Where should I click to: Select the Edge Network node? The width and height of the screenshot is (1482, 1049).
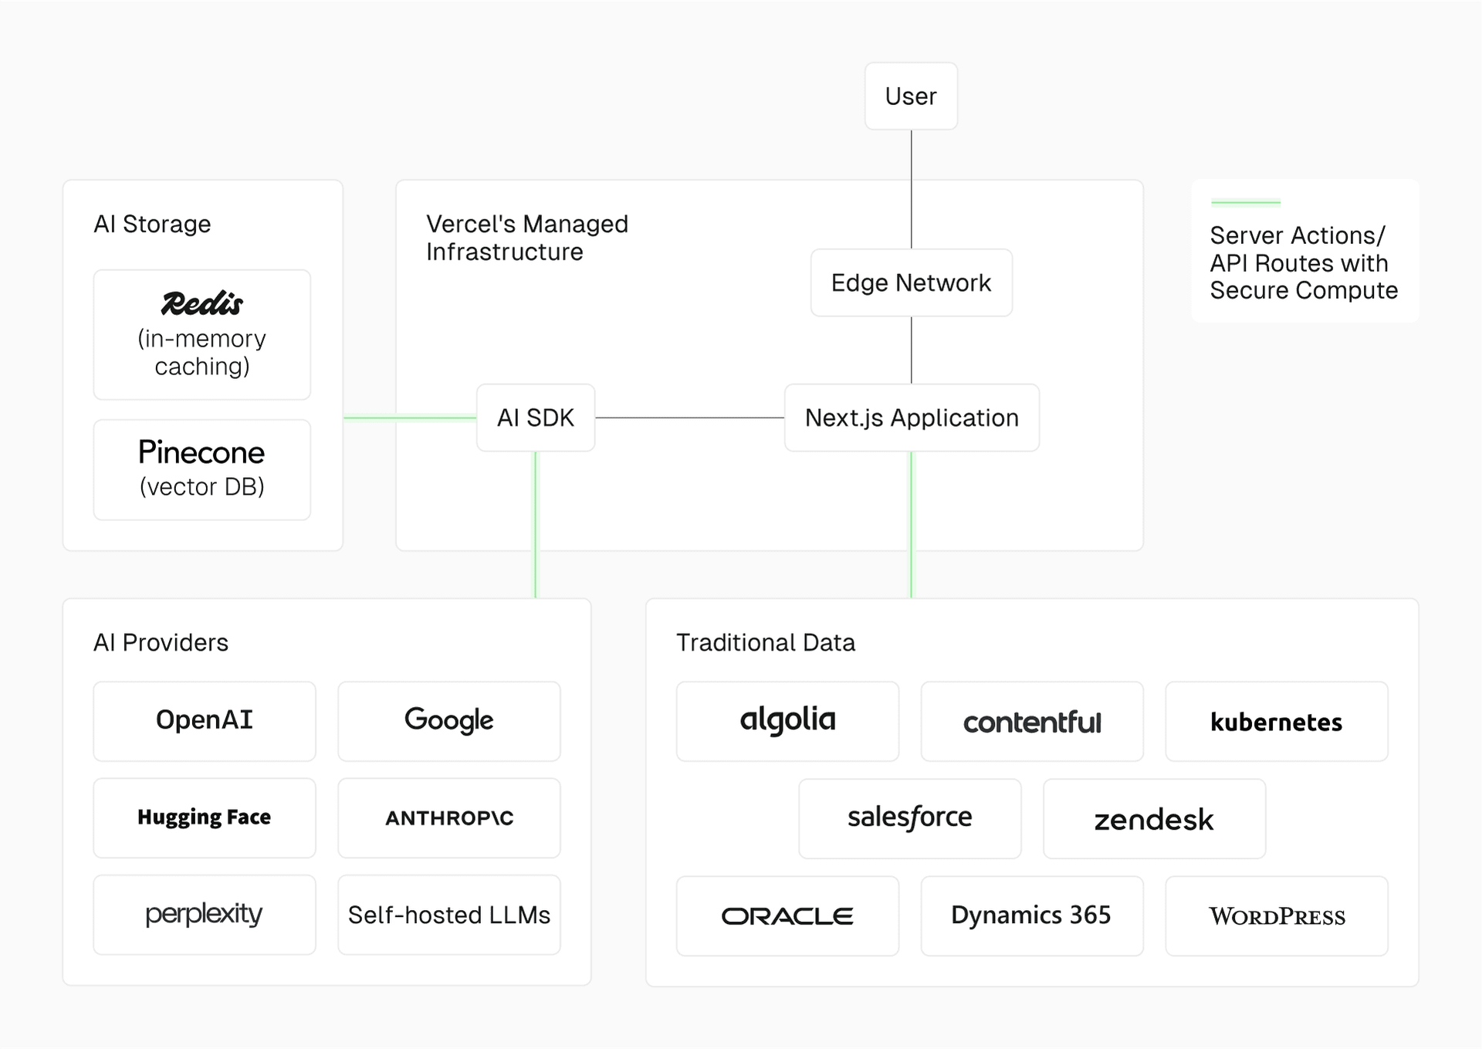(911, 283)
